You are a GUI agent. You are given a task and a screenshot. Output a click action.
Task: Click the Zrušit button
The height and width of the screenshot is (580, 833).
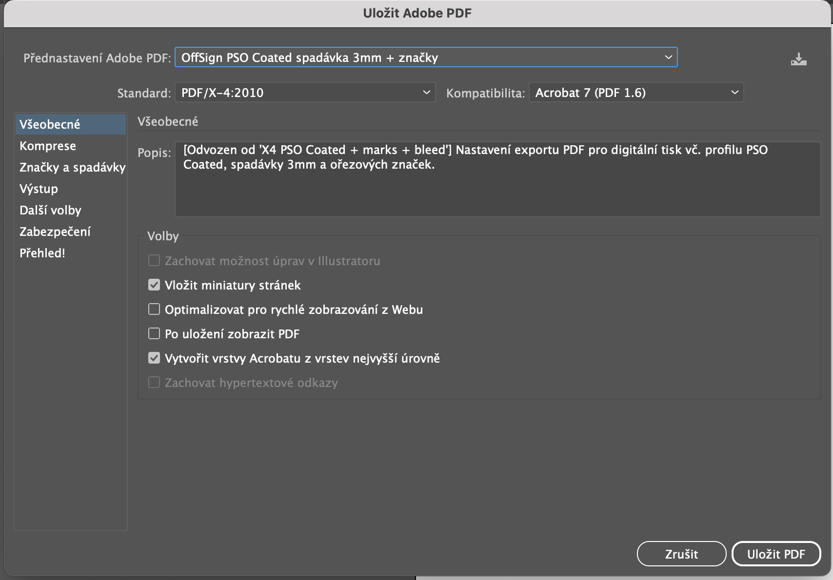[x=681, y=554]
